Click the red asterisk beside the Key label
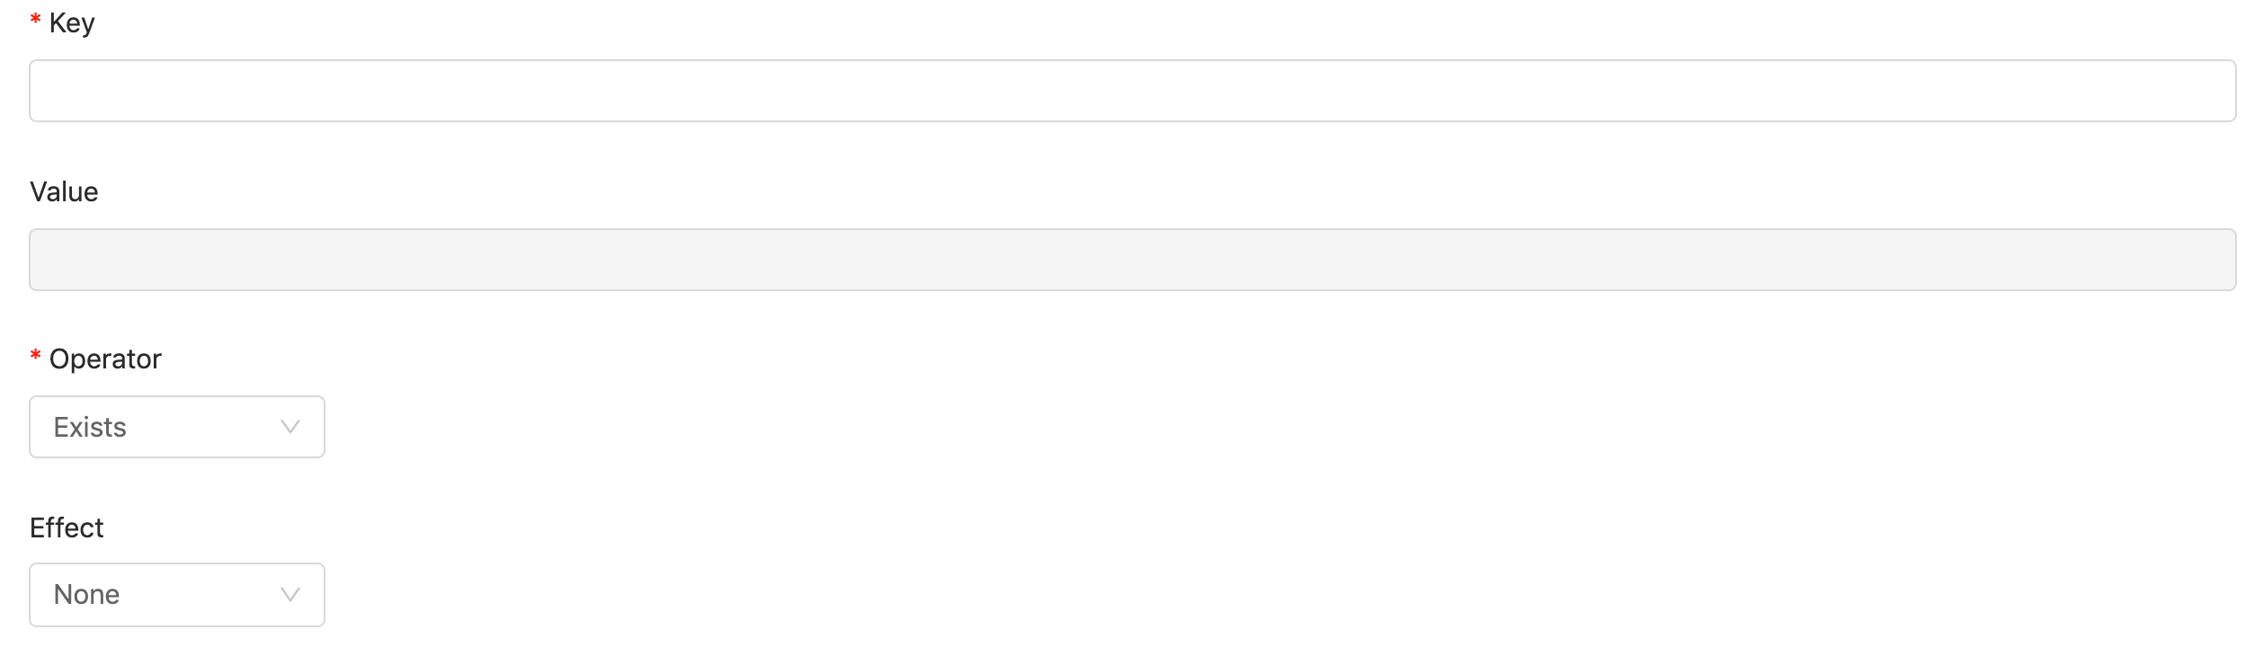Screen dimensions: 2262x656 click(35, 20)
